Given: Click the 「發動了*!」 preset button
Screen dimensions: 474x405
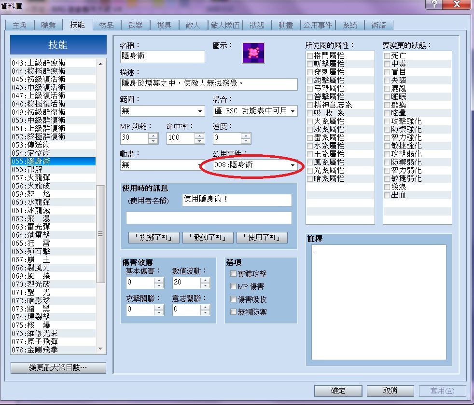Looking at the screenshot, I should pos(208,238).
